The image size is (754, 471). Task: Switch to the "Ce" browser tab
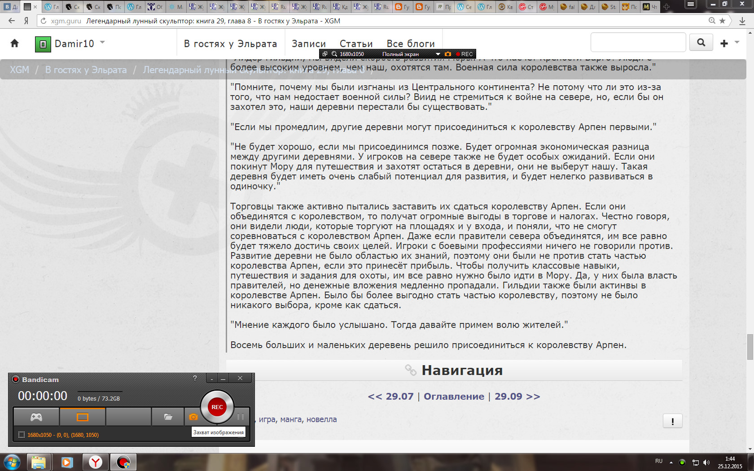(x=465, y=7)
